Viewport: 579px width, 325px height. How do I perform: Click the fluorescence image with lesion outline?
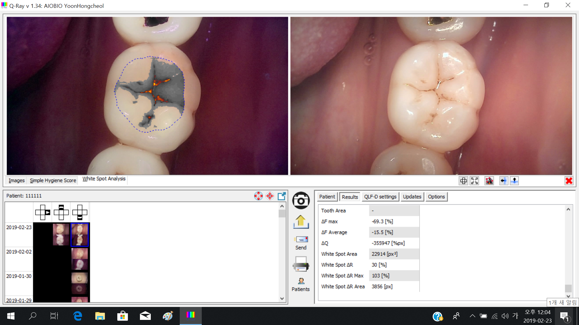pos(147,96)
